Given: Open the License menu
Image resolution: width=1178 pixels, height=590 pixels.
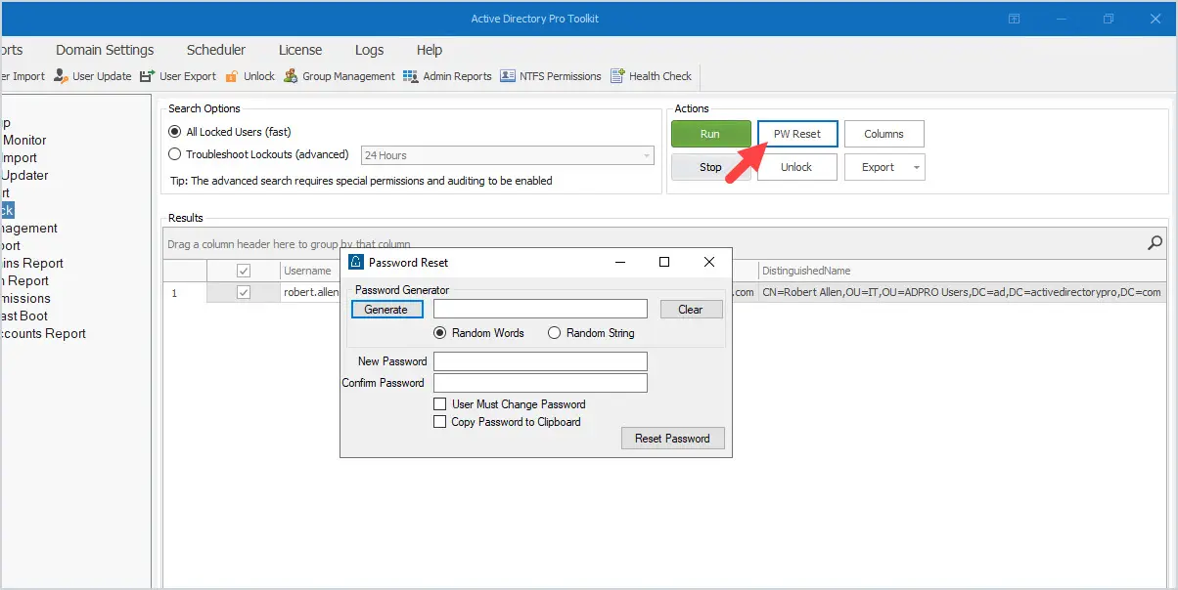Looking at the screenshot, I should pos(300,50).
